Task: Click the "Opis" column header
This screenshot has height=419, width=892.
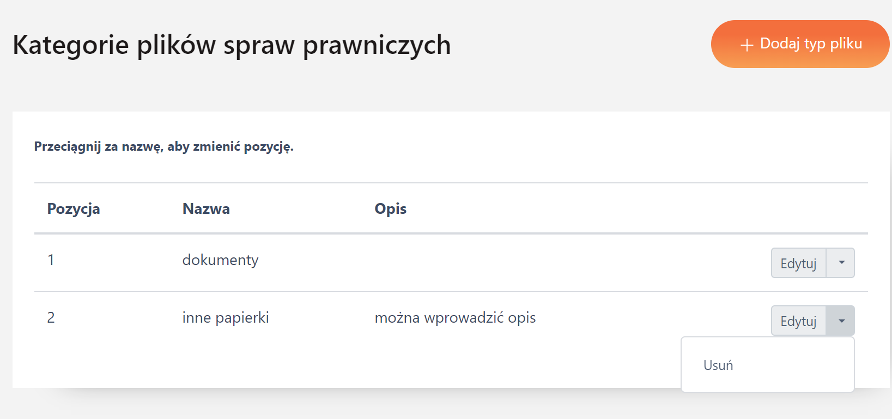Action: (390, 209)
